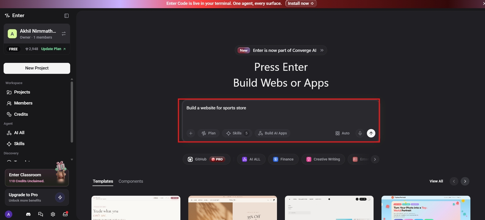
Task: Submit prompt with the up-arrow send button
Action: click(371, 133)
